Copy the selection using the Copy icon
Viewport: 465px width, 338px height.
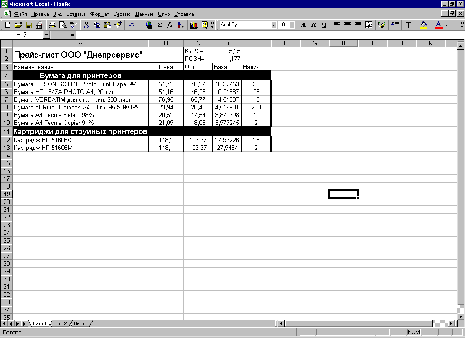[97, 25]
